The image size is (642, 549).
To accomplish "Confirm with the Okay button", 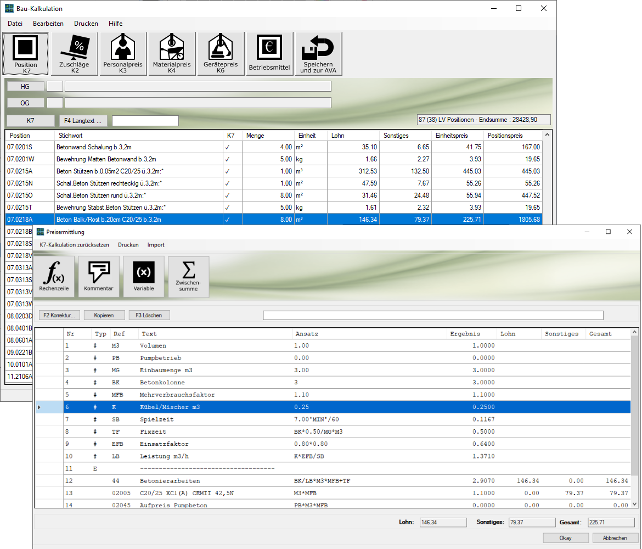I will (566, 538).
